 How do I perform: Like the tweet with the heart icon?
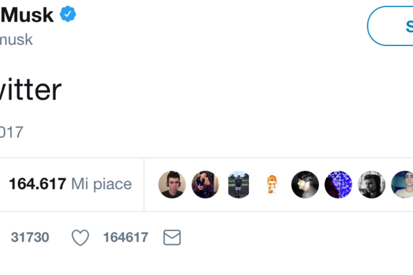click(80, 237)
